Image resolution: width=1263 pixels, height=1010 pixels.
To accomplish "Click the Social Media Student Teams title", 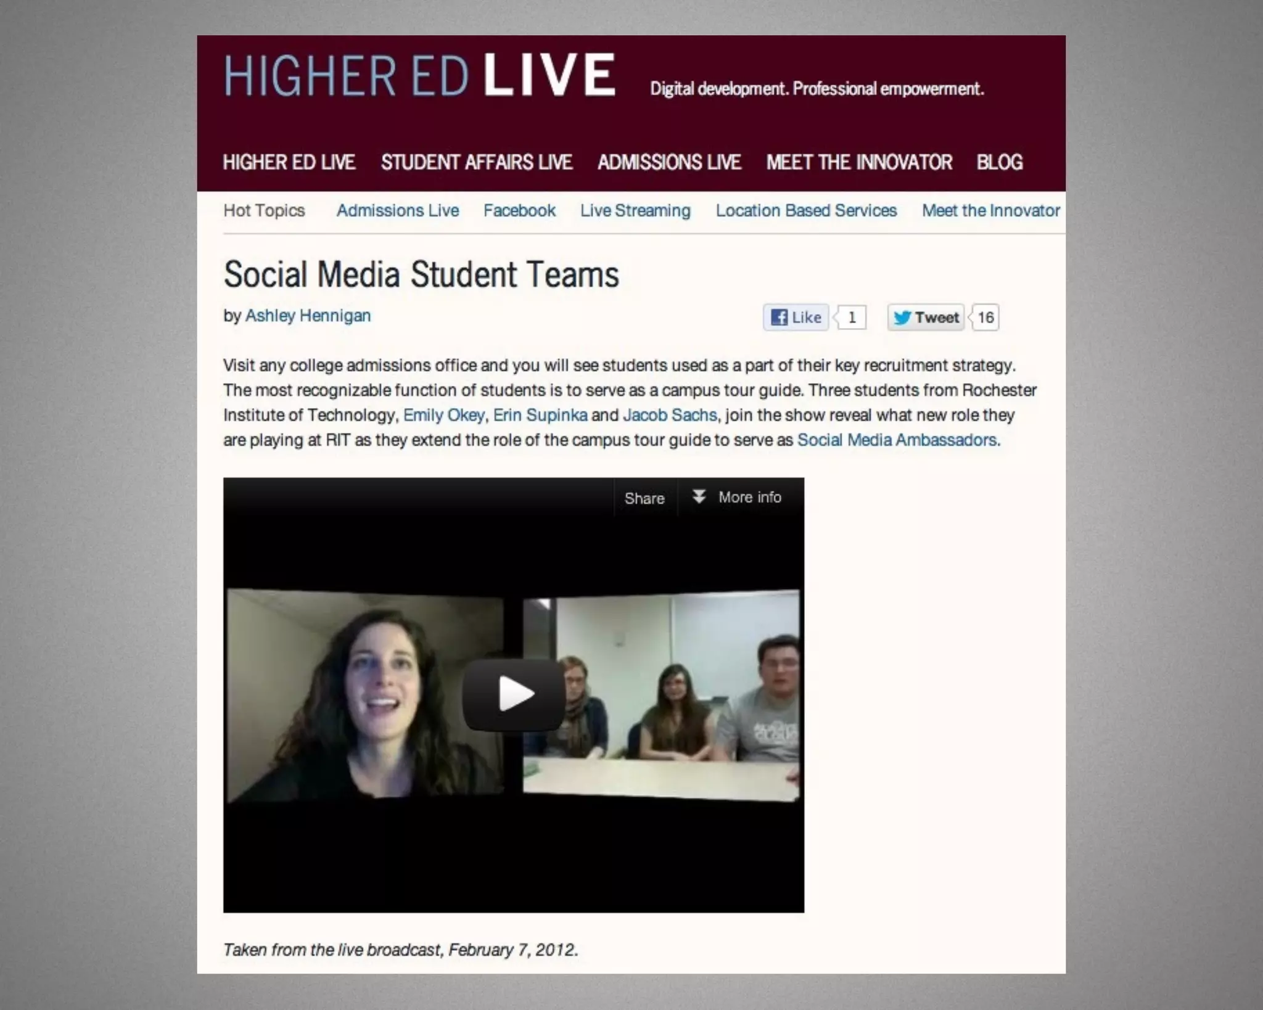I will (x=421, y=274).
